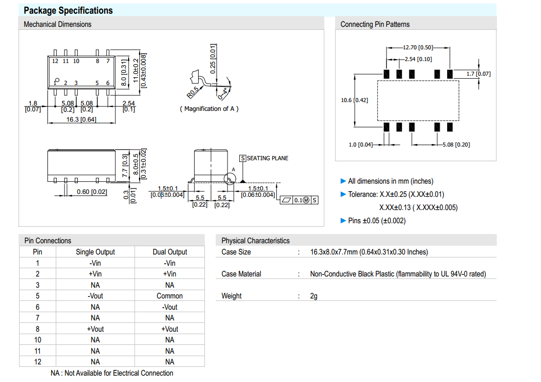Click the blue arrow beside 'All dimensions in mm'
The width and height of the screenshot is (541, 382).
click(x=343, y=181)
